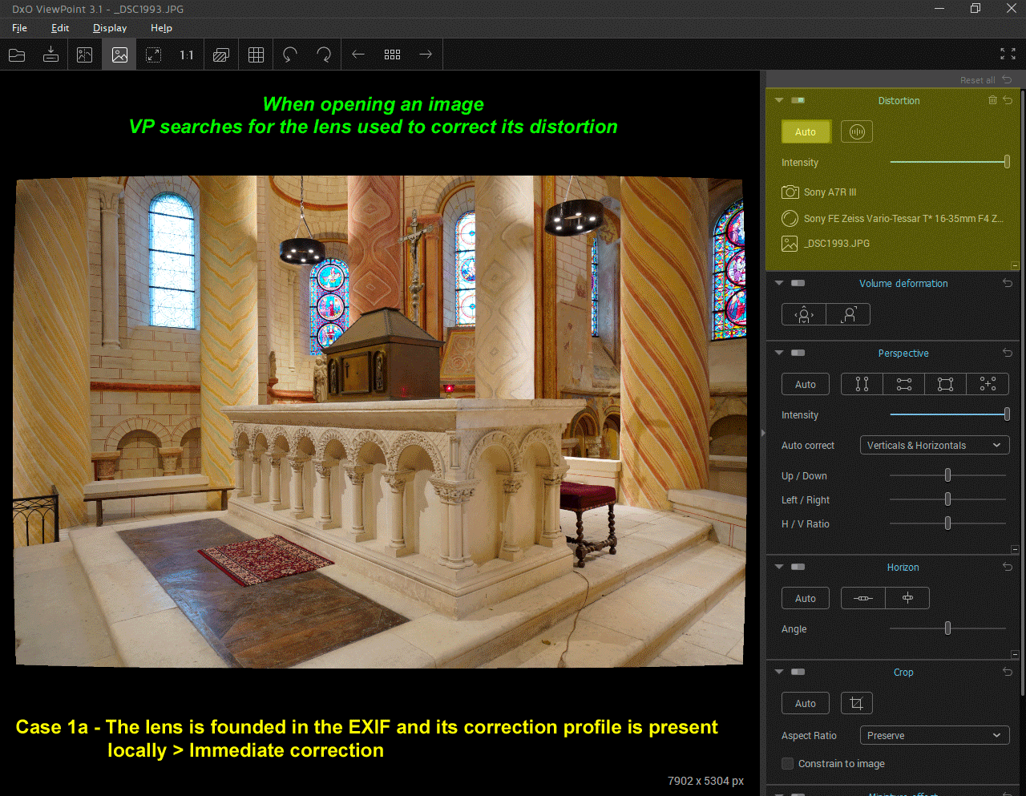
Task: Enter full screen mode
Action: pos(1008,54)
